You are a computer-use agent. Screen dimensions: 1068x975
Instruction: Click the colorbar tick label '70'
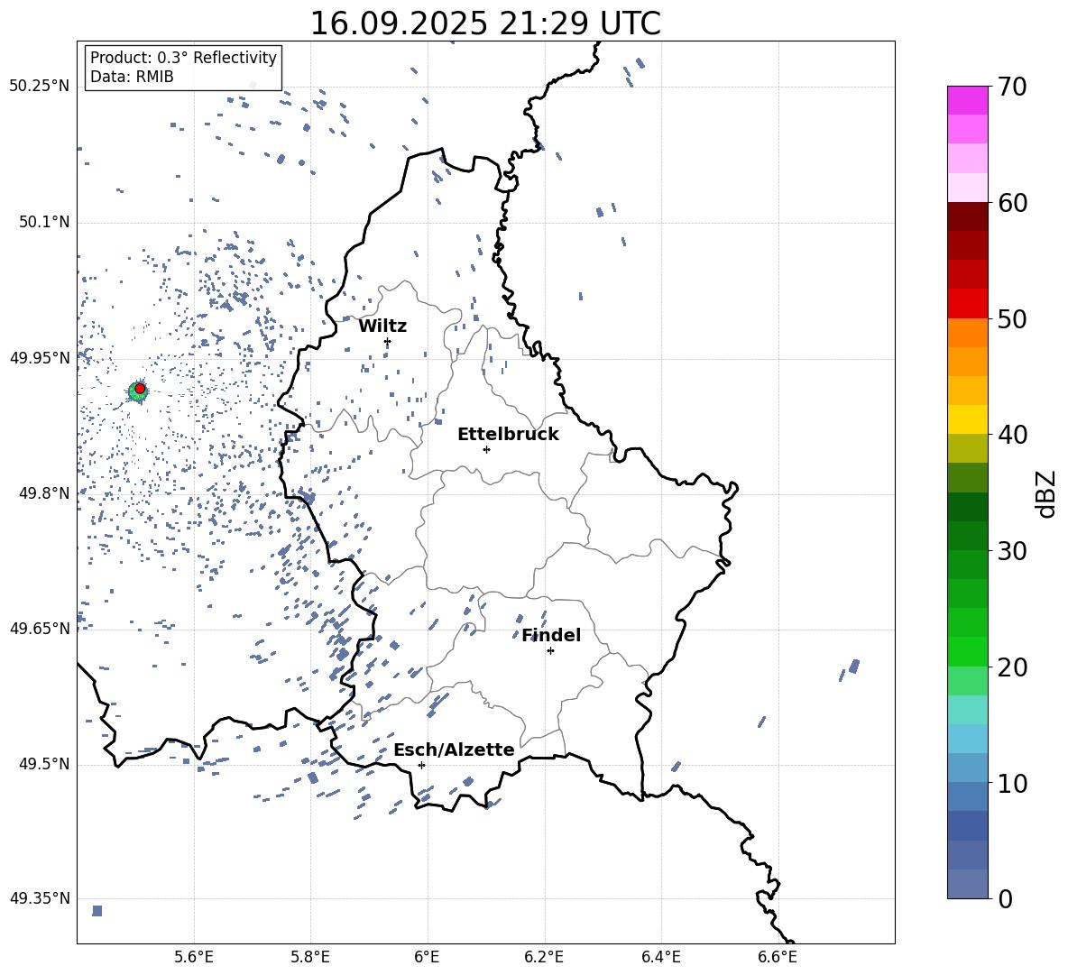click(1012, 87)
